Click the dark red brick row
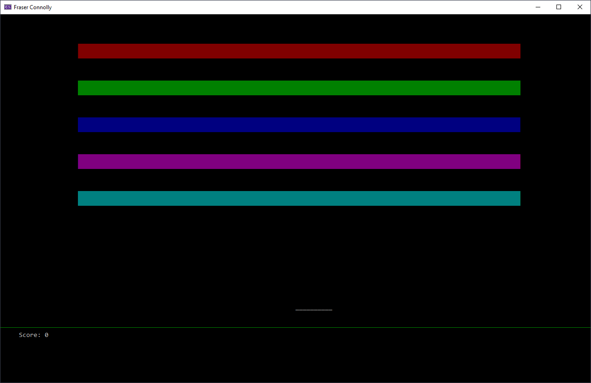This screenshot has width=591, height=383. pyautogui.click(x=299, y=51)
